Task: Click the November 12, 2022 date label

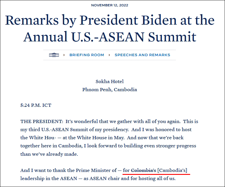Action: [x=110, y=5]
